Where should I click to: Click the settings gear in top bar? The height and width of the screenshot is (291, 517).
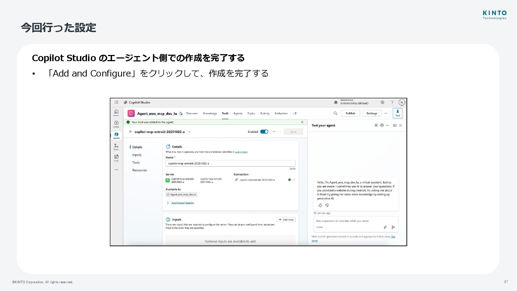point(382,102)
